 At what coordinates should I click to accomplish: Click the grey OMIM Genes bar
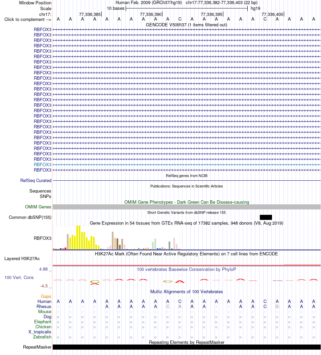coord(187,207)
